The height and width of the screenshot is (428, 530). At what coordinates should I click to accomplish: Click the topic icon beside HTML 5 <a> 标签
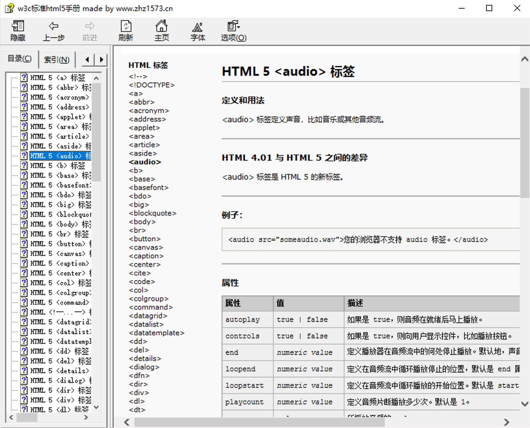tap(24, 78)
